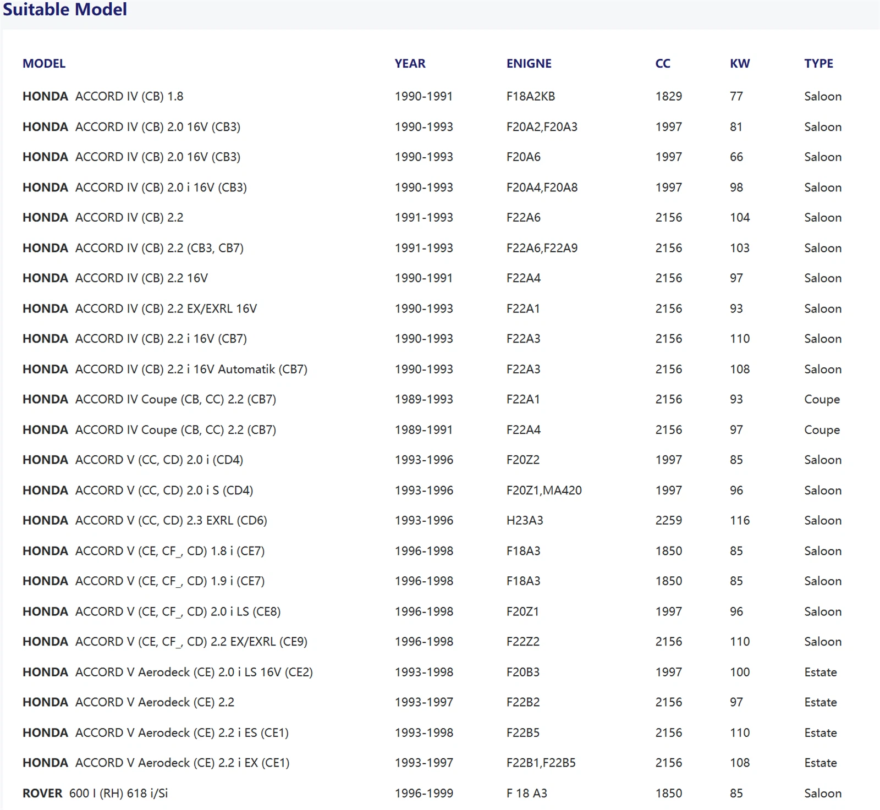This screenshot has width=880, height=810.
Task: Click 108 KW in the Automatik (CB7) row
Action: (740, 369)
